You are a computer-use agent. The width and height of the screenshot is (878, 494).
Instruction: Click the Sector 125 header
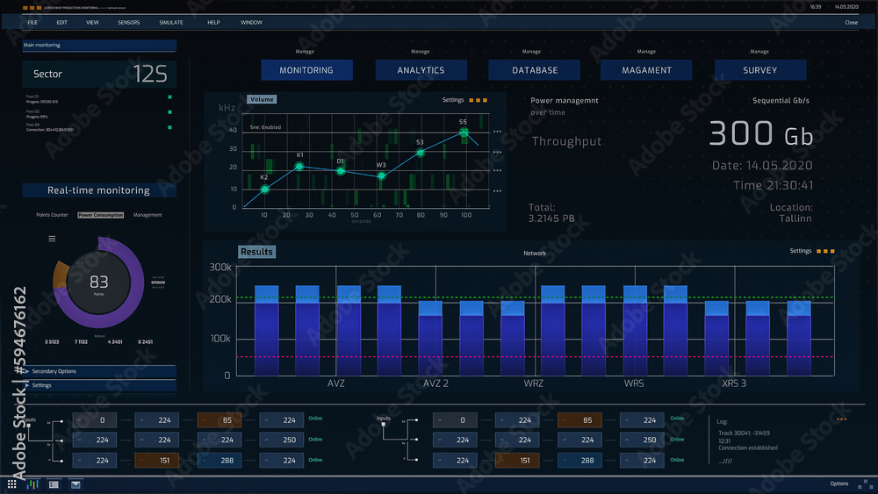click(x=99, y=74)
